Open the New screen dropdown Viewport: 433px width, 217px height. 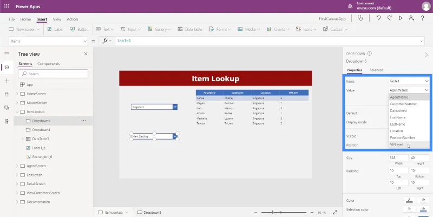click(24, 29)
